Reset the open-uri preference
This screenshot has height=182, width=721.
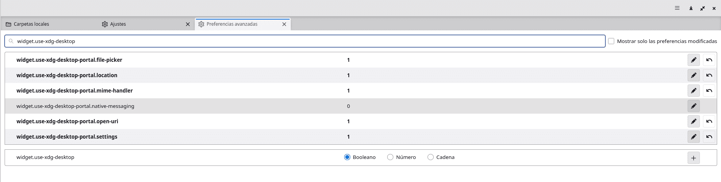pyautogui.click(x=709, y=121)
